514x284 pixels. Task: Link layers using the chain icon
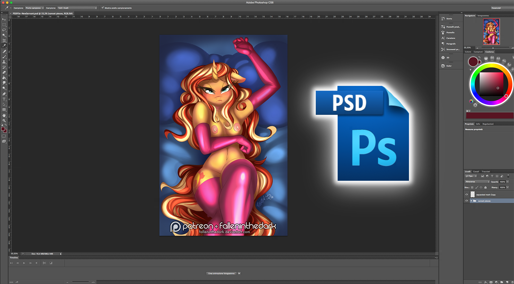coord(480,282)
